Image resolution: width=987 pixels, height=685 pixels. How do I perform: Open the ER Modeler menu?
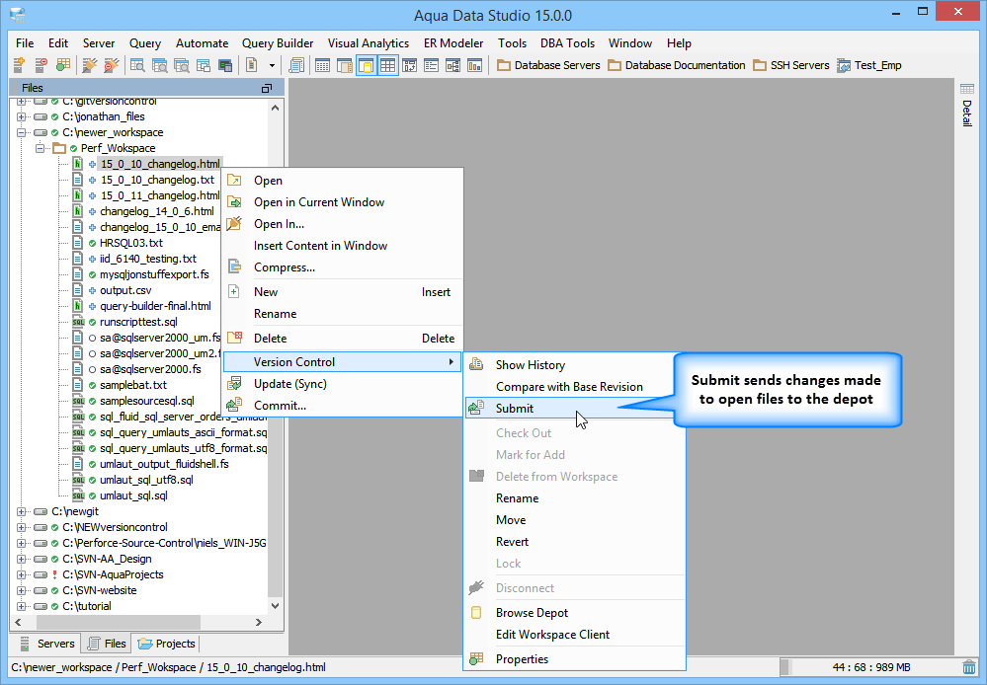(x=453, y=43)
